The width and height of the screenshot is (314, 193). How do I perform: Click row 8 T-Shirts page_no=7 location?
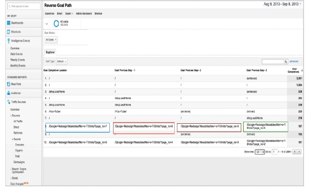[77, 126]
